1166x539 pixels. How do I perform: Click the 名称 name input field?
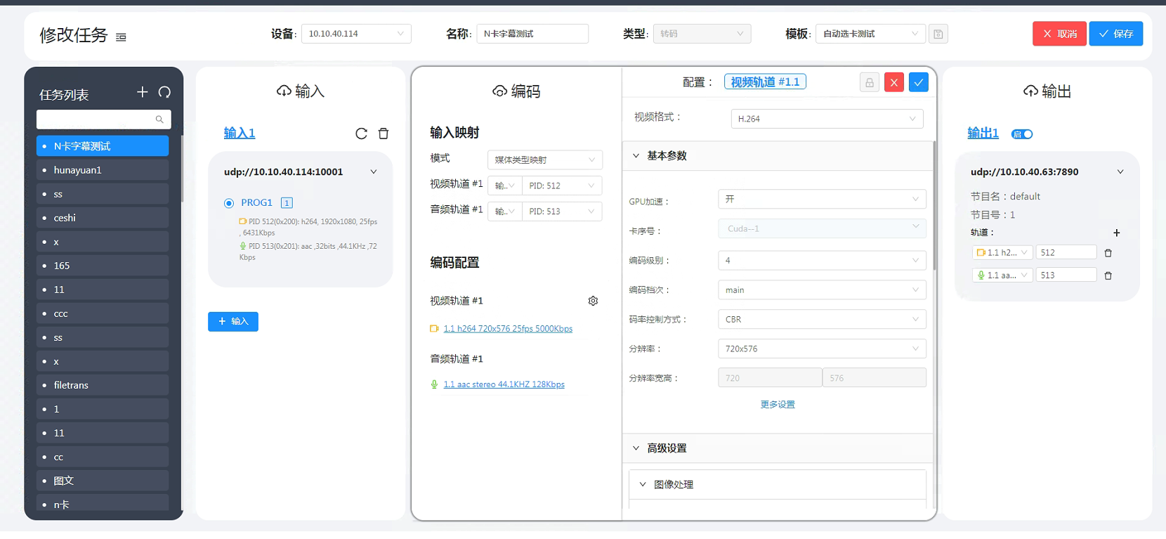[x=532, y=34]
